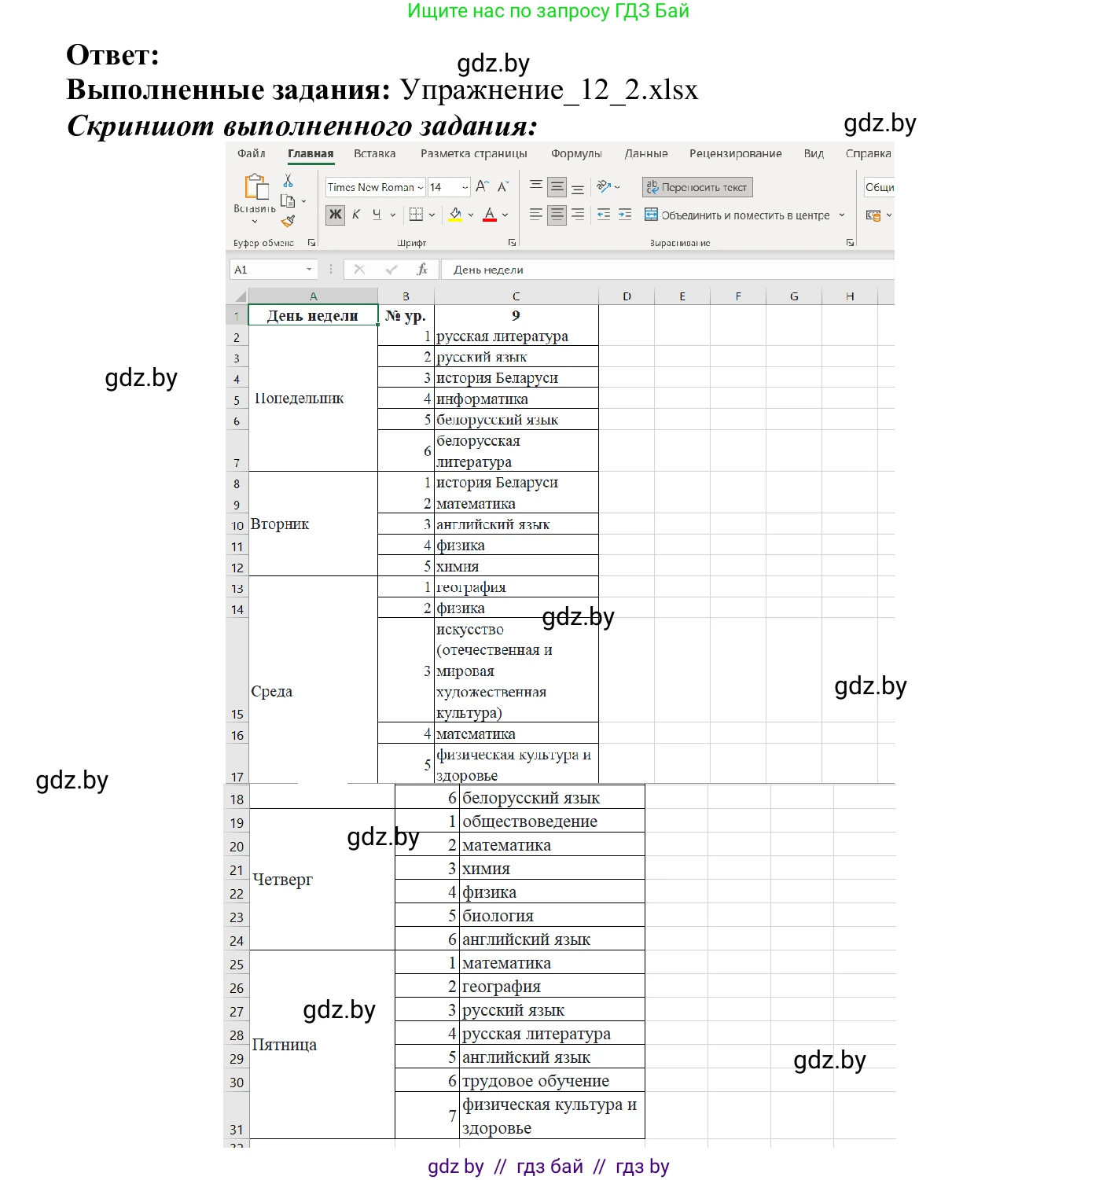Click the Increase Indent icon
The height and width of the screenshot is (1180, 1099).
coord(624,213)
